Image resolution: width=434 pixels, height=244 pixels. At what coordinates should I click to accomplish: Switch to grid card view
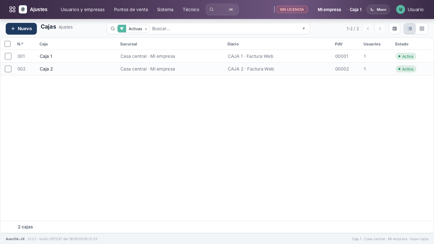[422, 29]
